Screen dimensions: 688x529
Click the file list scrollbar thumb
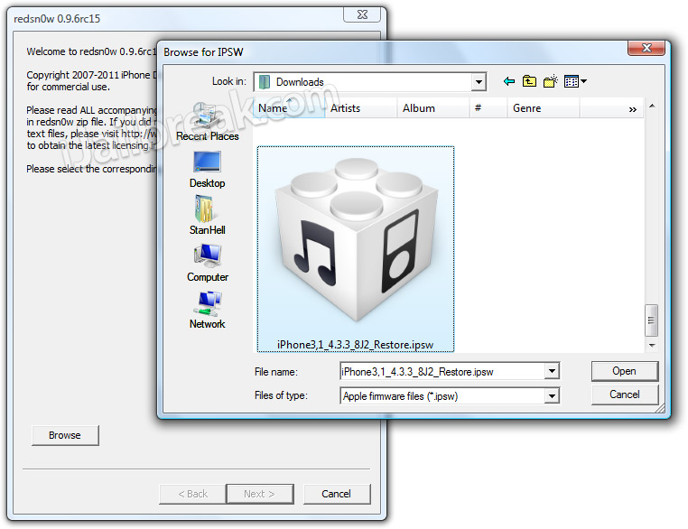652,320
